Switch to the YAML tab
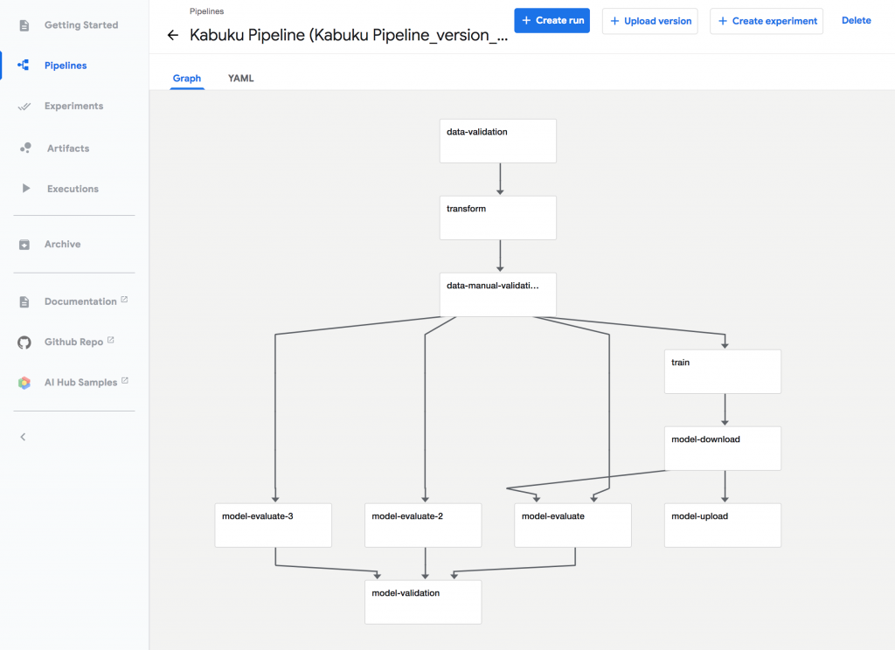The height and width of the screenshot is (650, 895). (240, 79)
